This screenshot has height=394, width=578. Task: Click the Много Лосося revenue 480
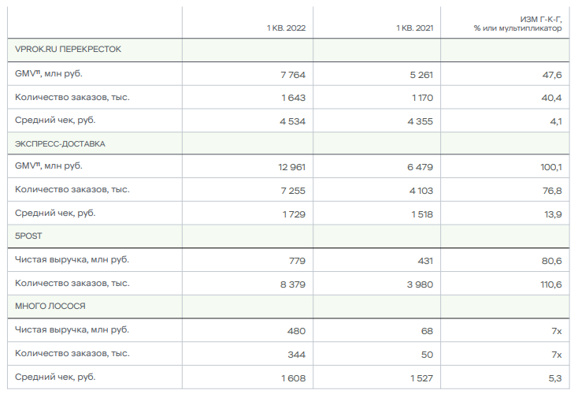pos(296,330)
